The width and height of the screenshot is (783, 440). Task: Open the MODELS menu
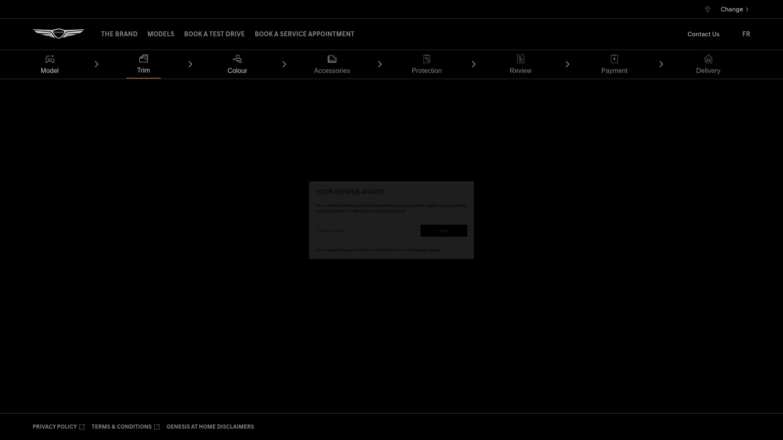point(161,34)
